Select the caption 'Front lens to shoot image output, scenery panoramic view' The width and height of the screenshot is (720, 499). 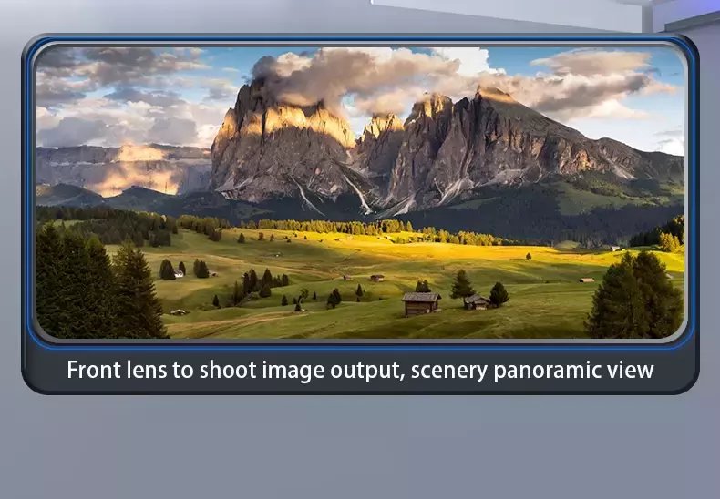tap(360, 371)
